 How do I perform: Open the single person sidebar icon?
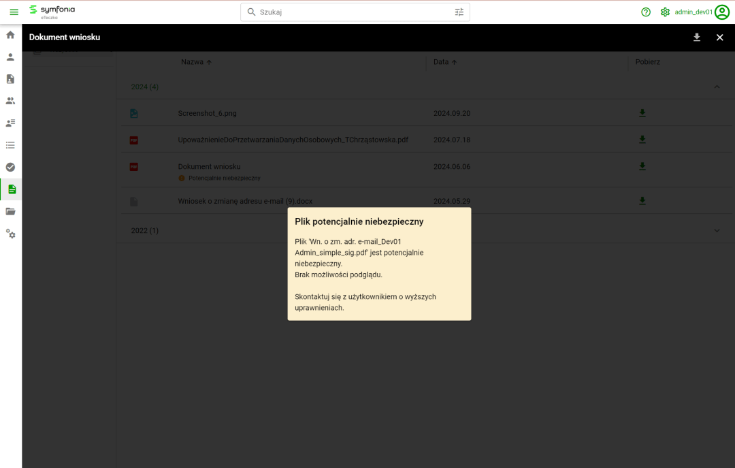point(10,57)
